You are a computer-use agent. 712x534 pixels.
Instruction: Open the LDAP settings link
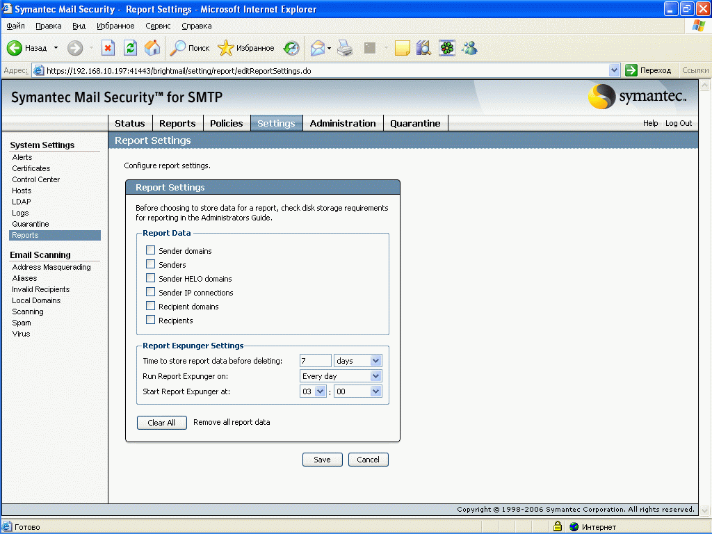point(22,202)
